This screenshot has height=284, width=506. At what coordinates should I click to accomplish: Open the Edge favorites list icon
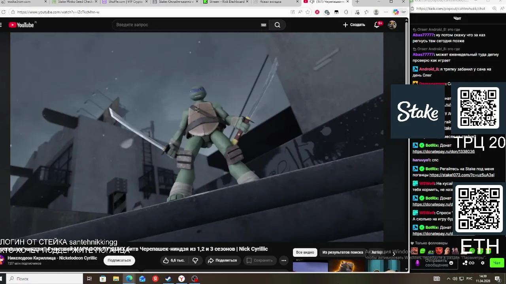click(366, 12)
